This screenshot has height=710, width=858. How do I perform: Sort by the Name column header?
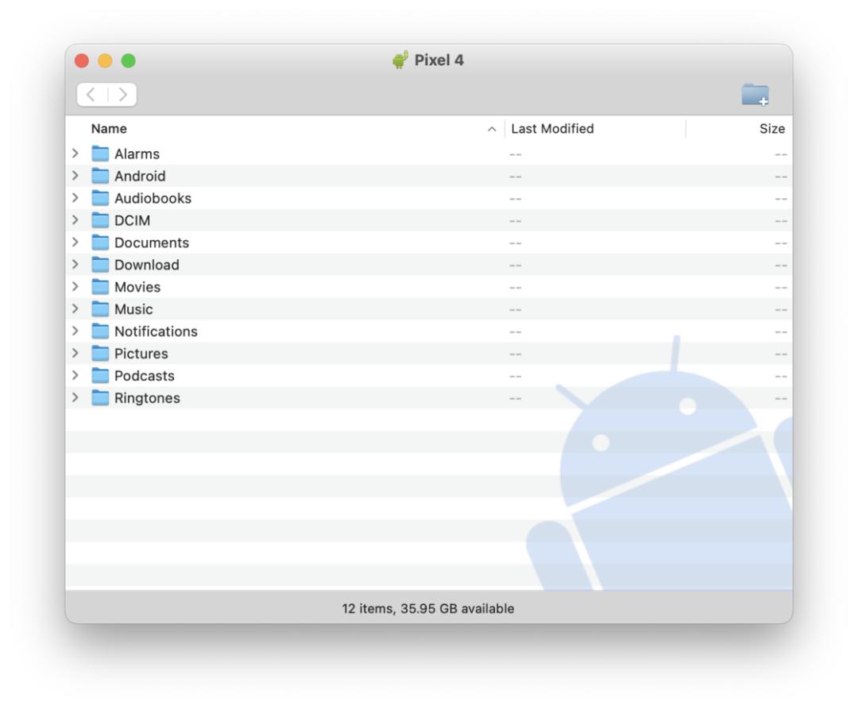109,129
